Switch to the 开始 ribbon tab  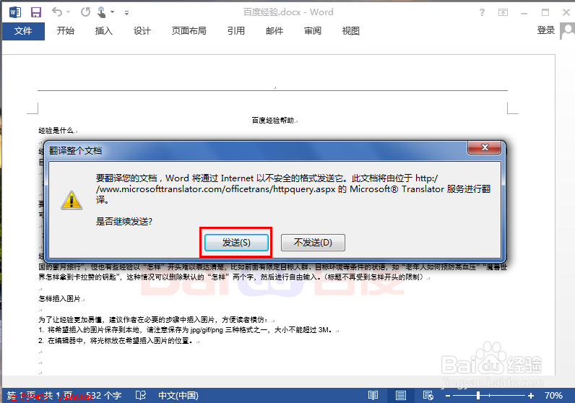(66, 31)
